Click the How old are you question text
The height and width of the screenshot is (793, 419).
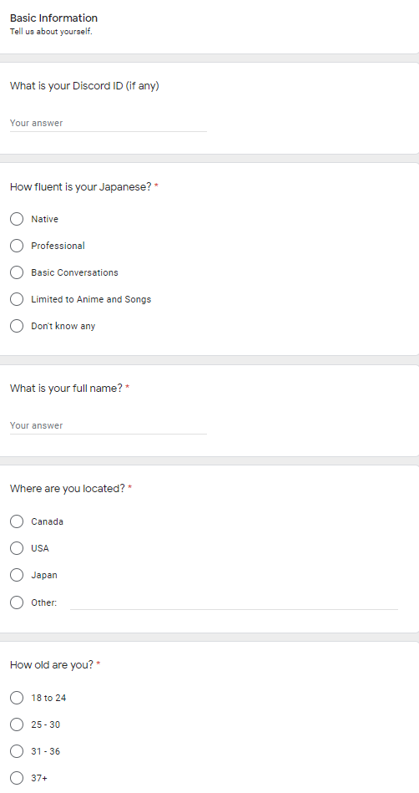coord(52,665)
